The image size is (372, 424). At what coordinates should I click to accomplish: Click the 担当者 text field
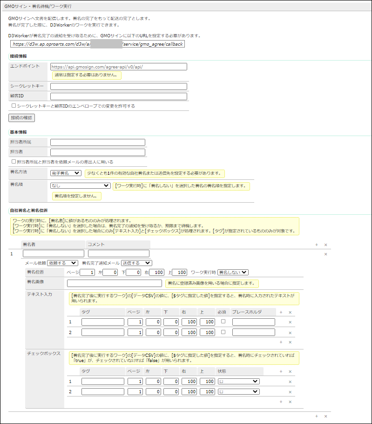tap(98, 152)
